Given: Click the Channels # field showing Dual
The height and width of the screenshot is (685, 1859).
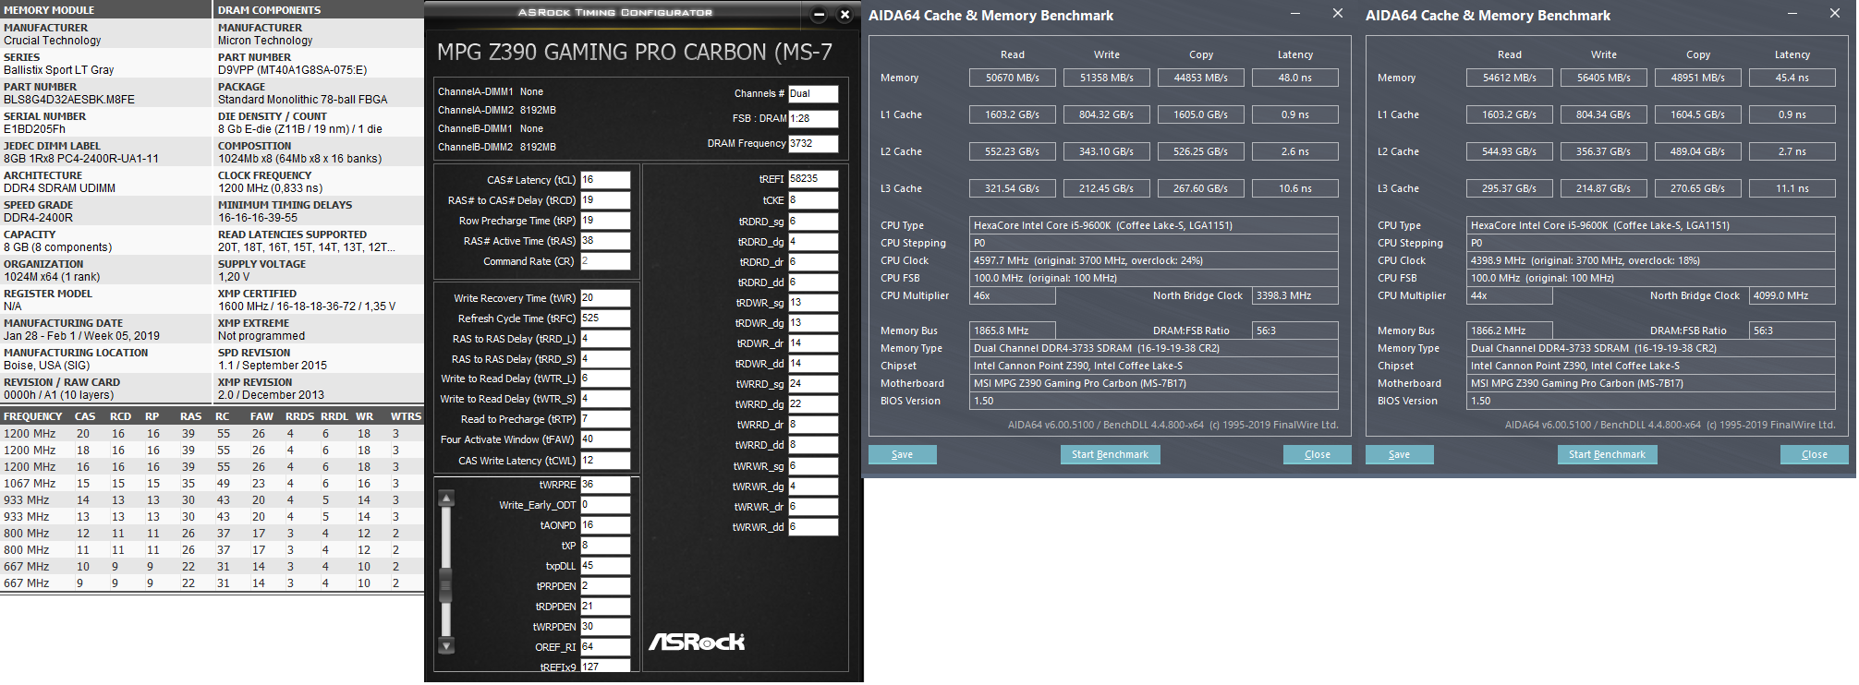Looking at the screenshot, I should coord(813,93).
